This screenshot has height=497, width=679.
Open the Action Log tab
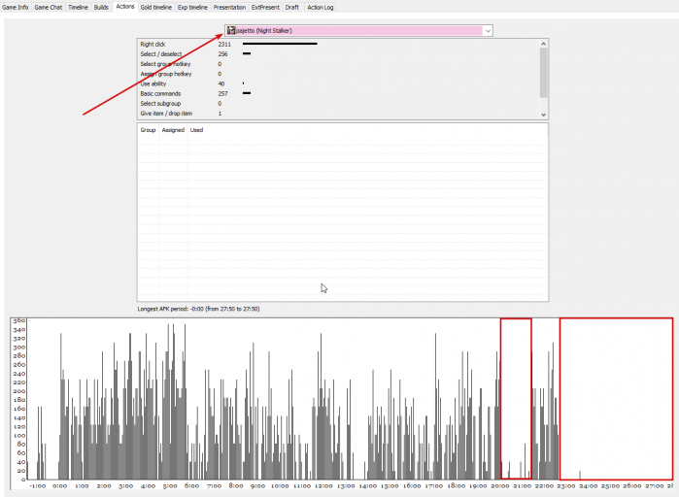(x=321, y=8)
